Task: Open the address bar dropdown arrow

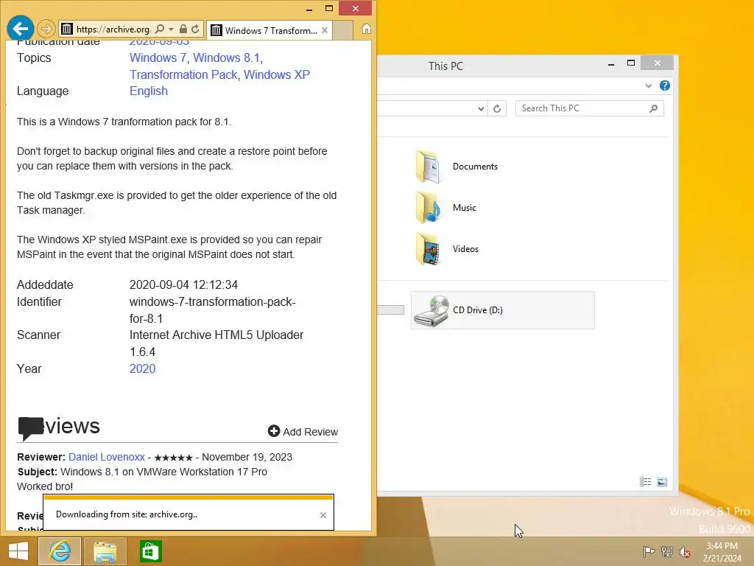Action: [x=171, y=29]
